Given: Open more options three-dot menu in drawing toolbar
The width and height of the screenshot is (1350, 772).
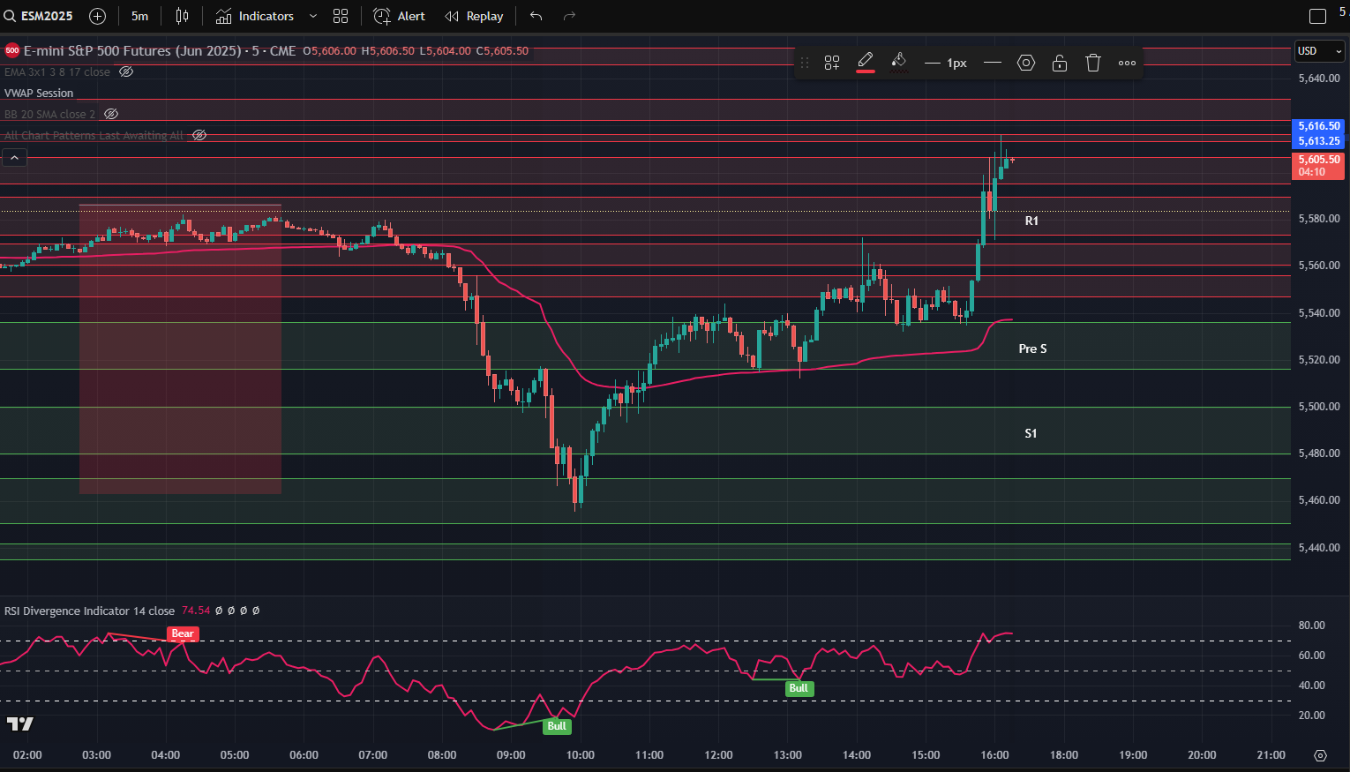Looking at the screenshot, I should click(x=1127, y=63).
